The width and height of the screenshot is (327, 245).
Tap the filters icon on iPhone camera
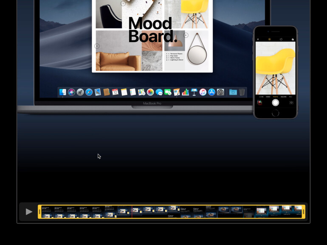(x=293, y=39)
